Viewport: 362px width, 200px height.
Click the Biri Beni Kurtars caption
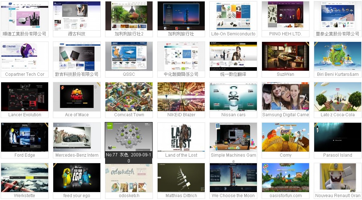point(338,74)
